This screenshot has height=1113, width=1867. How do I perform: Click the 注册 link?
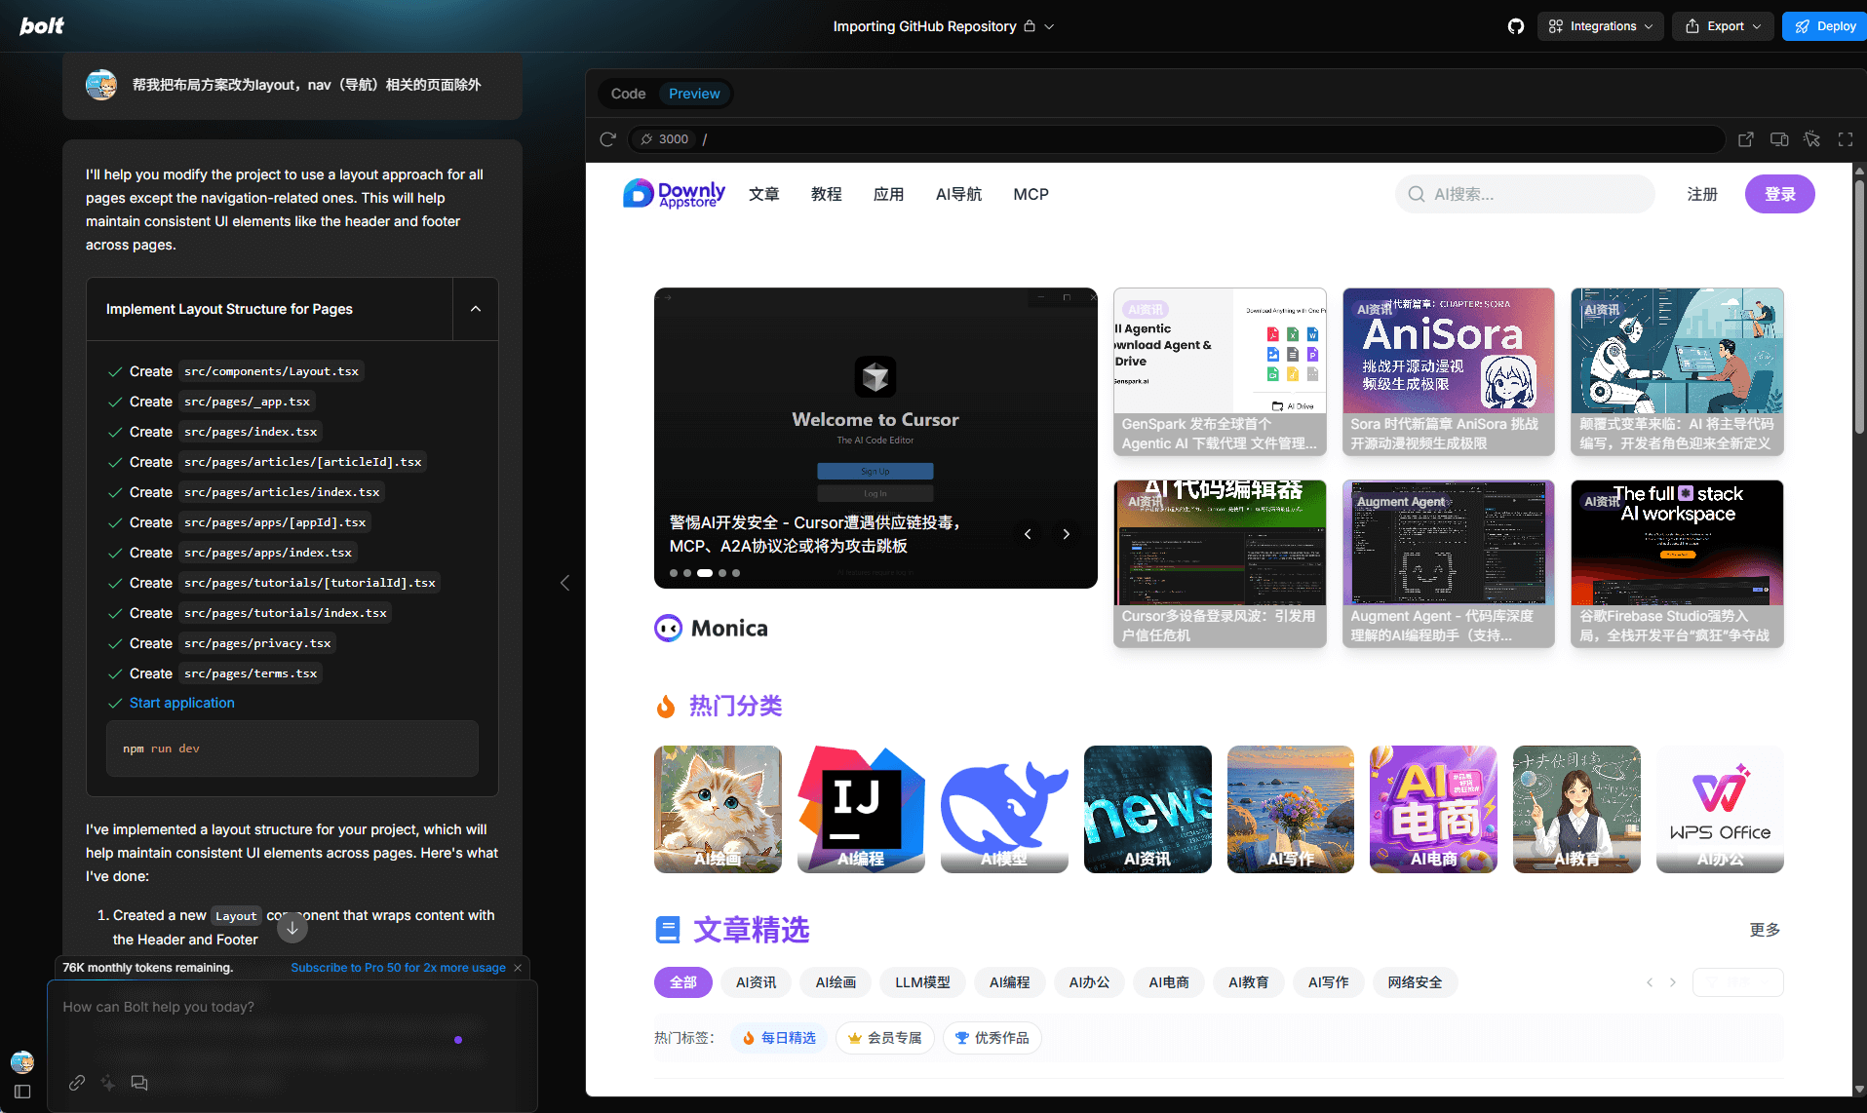click(x=1702, y=194)
